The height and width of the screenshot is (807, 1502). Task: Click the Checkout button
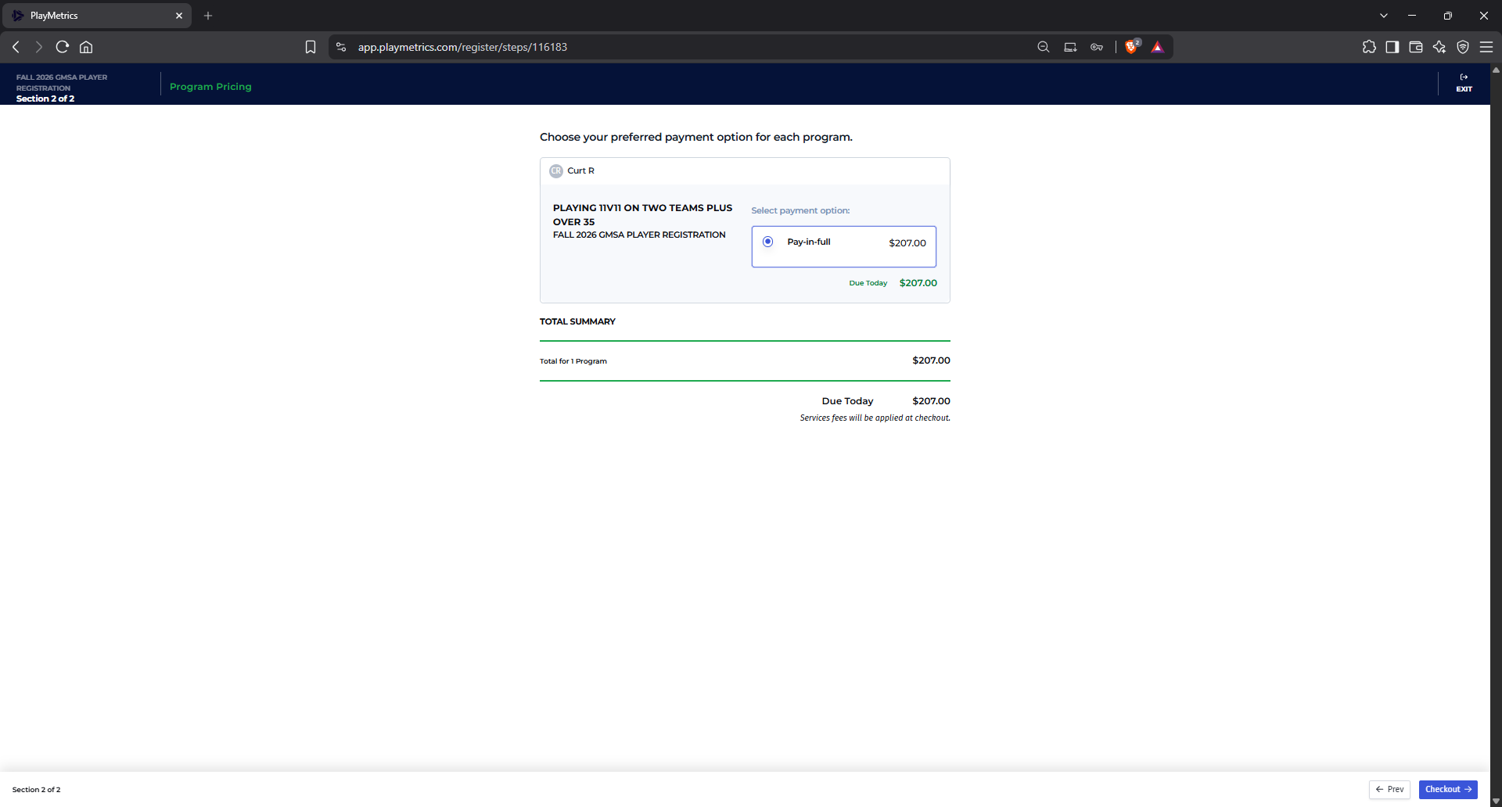click(x=1448, y=790)
